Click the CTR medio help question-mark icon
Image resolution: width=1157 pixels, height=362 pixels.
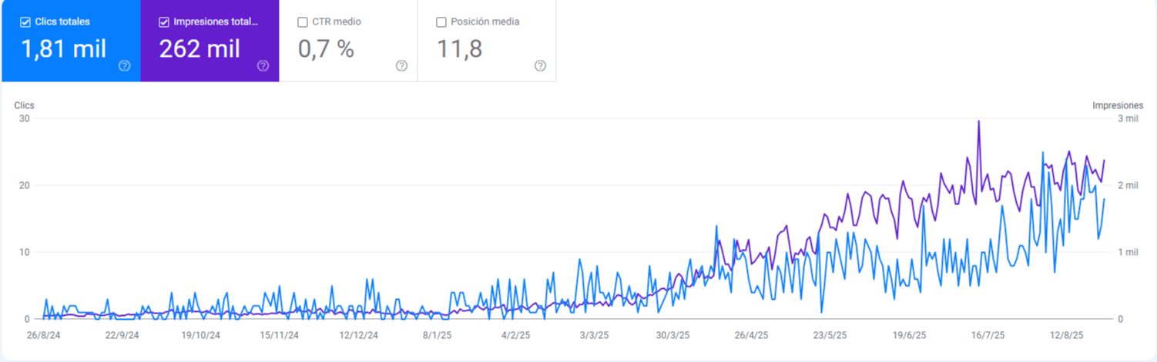click(401, 66)
